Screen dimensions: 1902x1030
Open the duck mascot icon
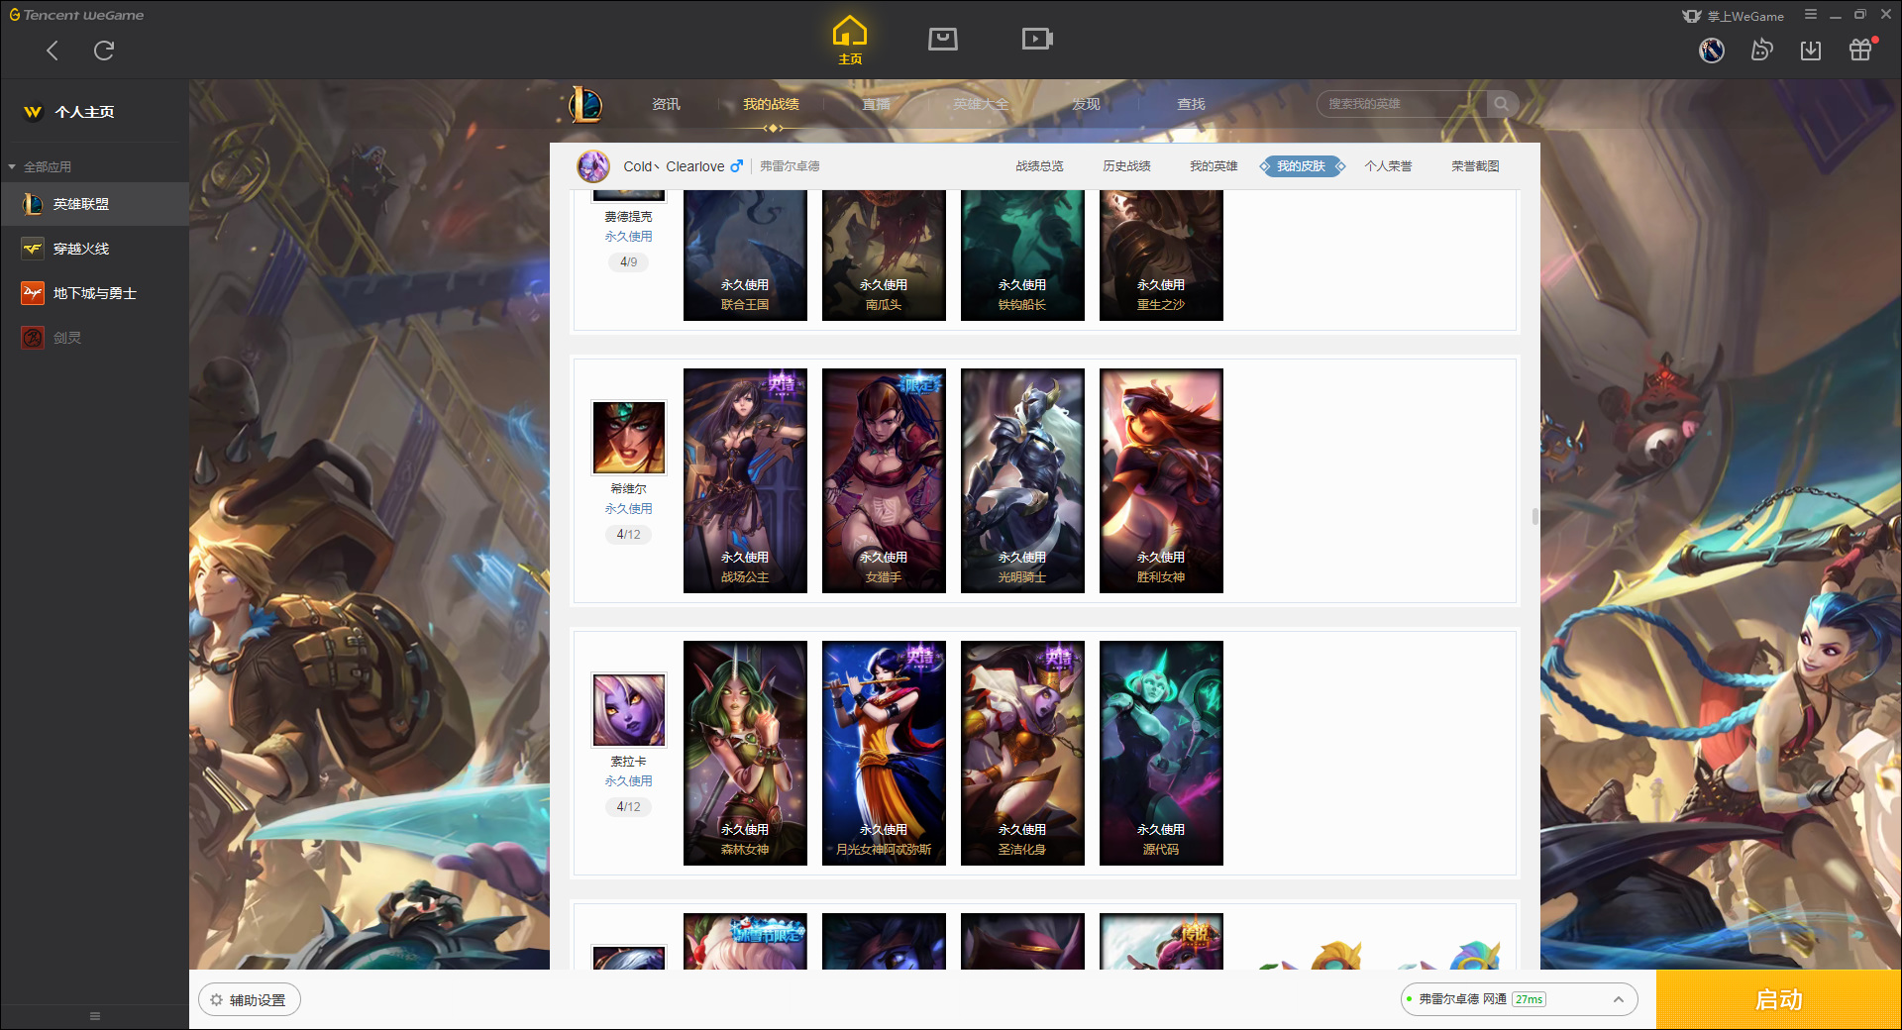pos(1761,50)
